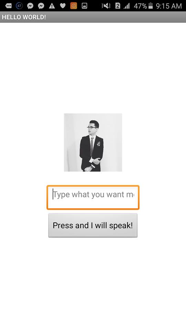Tap the heart notification icon
Viewport: 186px width, 331px height.
(63, 6)
